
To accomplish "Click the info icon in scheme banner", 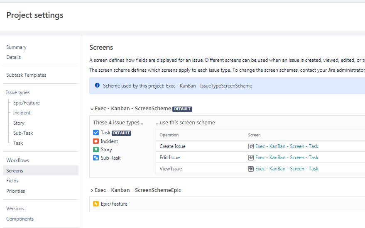I will tap(97, 85).
